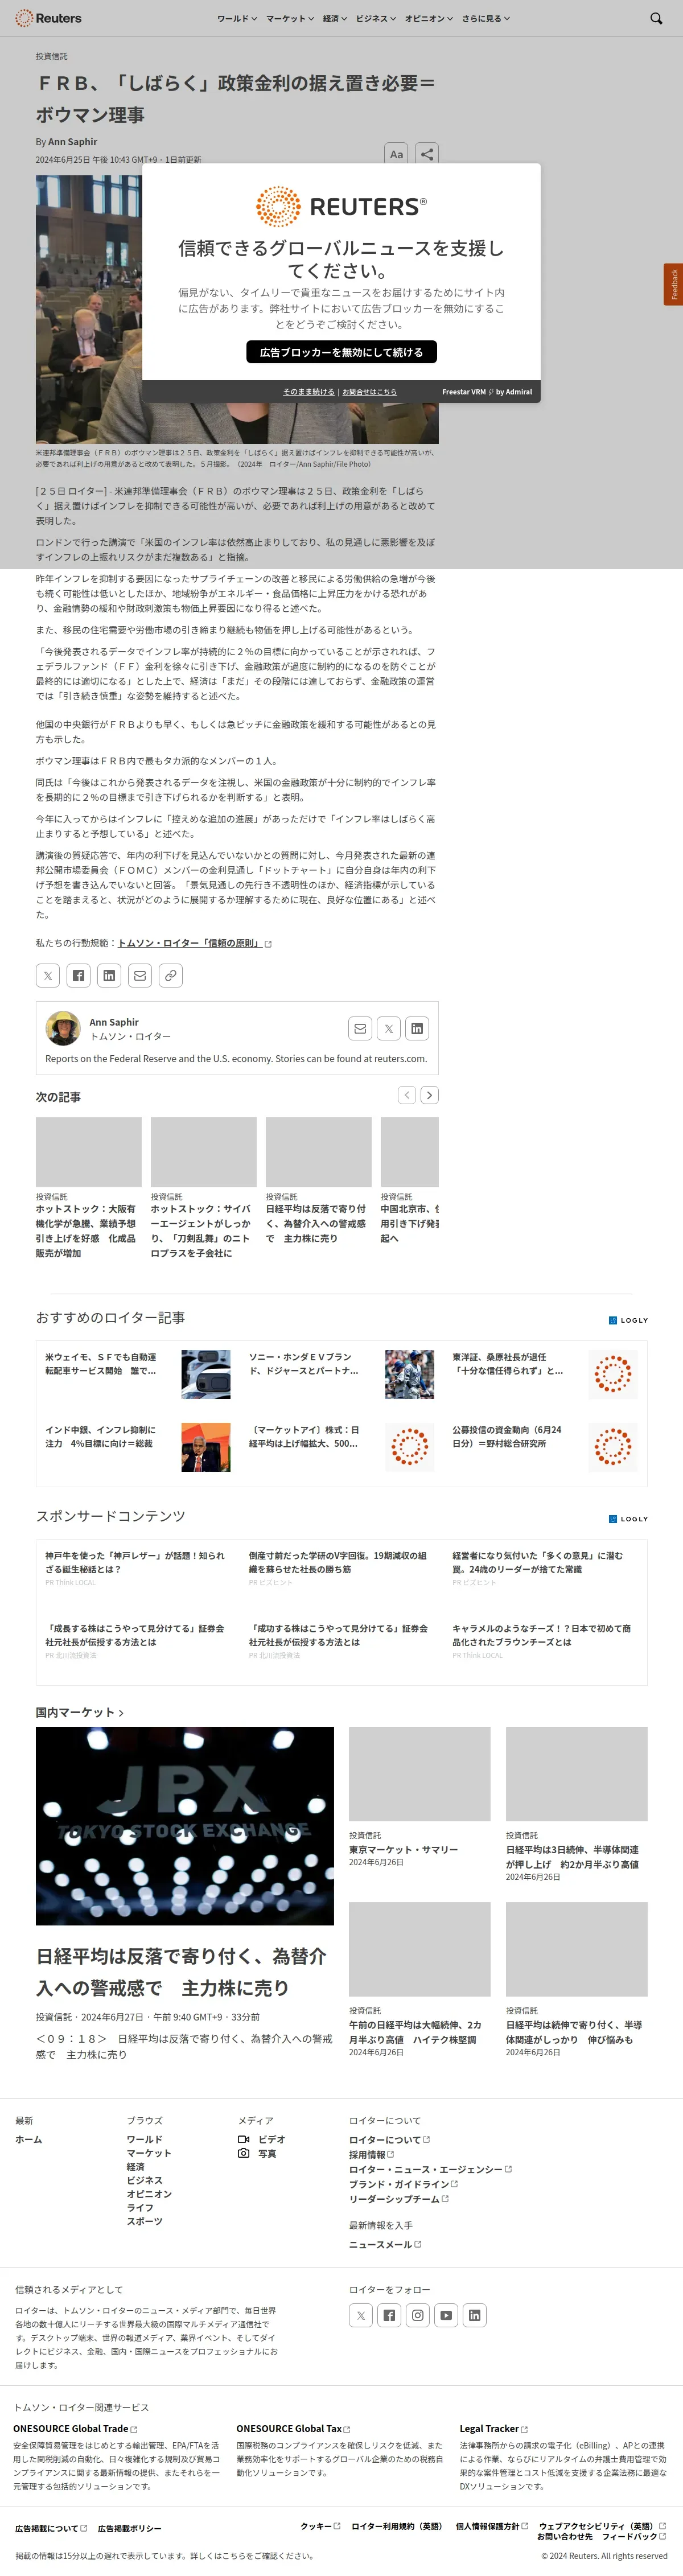The image size is (683, 2576).
Task: Open ONESOURCE Global Trade link
Action: point(75,2428)
